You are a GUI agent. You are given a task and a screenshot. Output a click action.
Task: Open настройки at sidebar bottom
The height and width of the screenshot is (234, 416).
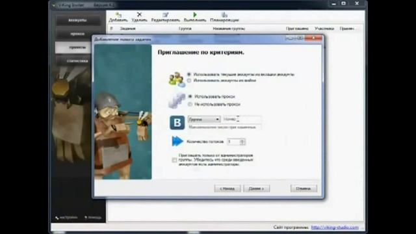coord(66,217)
